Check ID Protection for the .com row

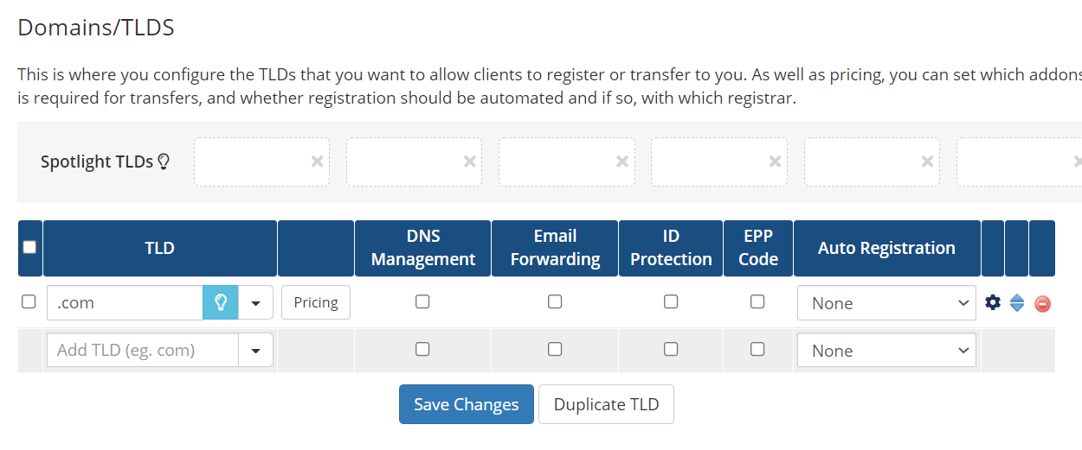tap(671, 301)
